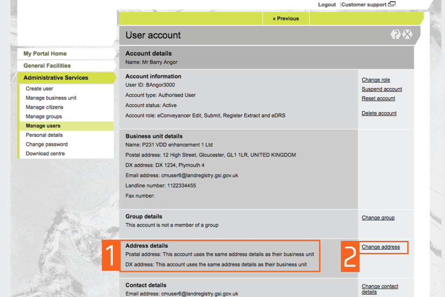Open Manage groups in the sidebar
Viewport: 445px width, 297px height.
point(44,116)
